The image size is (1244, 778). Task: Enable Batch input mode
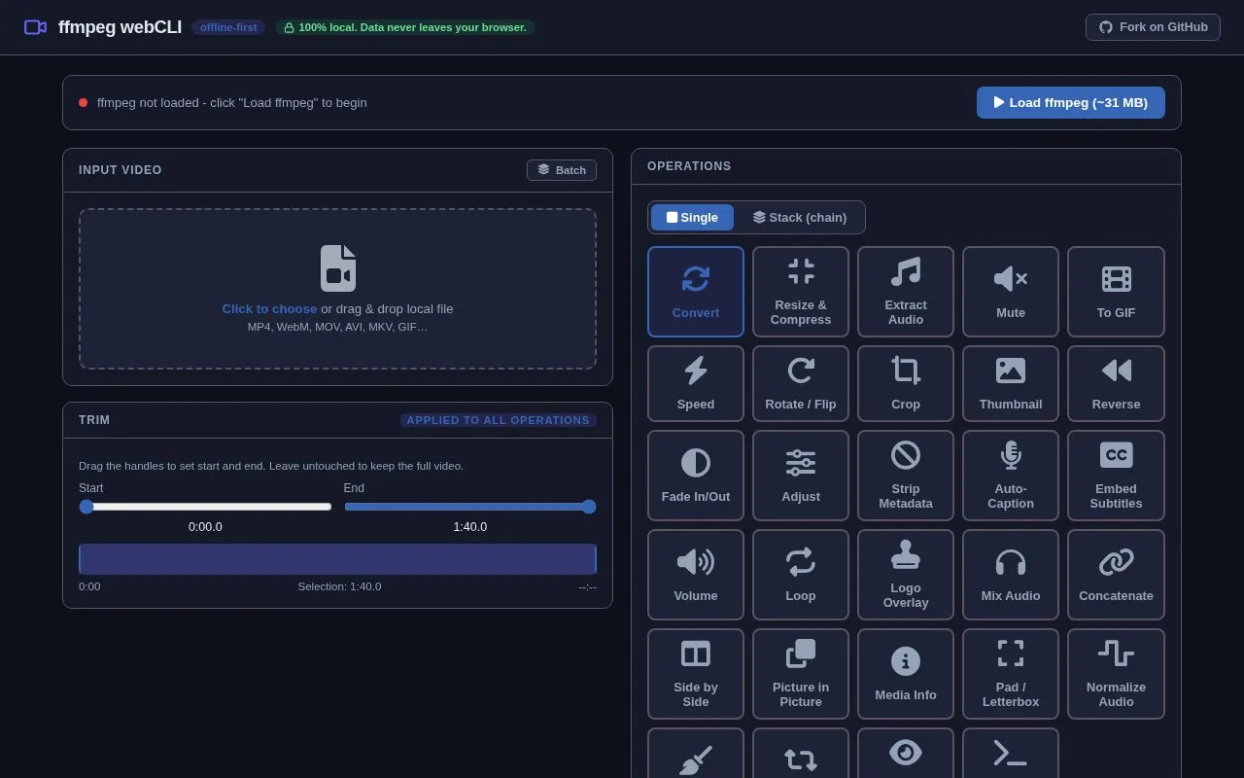[562, 170]
